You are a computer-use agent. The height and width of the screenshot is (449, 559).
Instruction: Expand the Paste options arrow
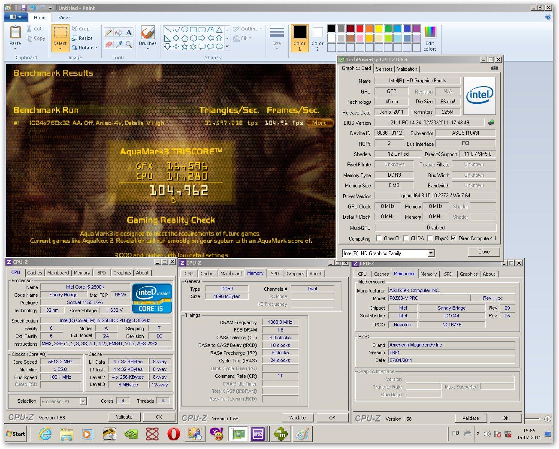[15, 48]
